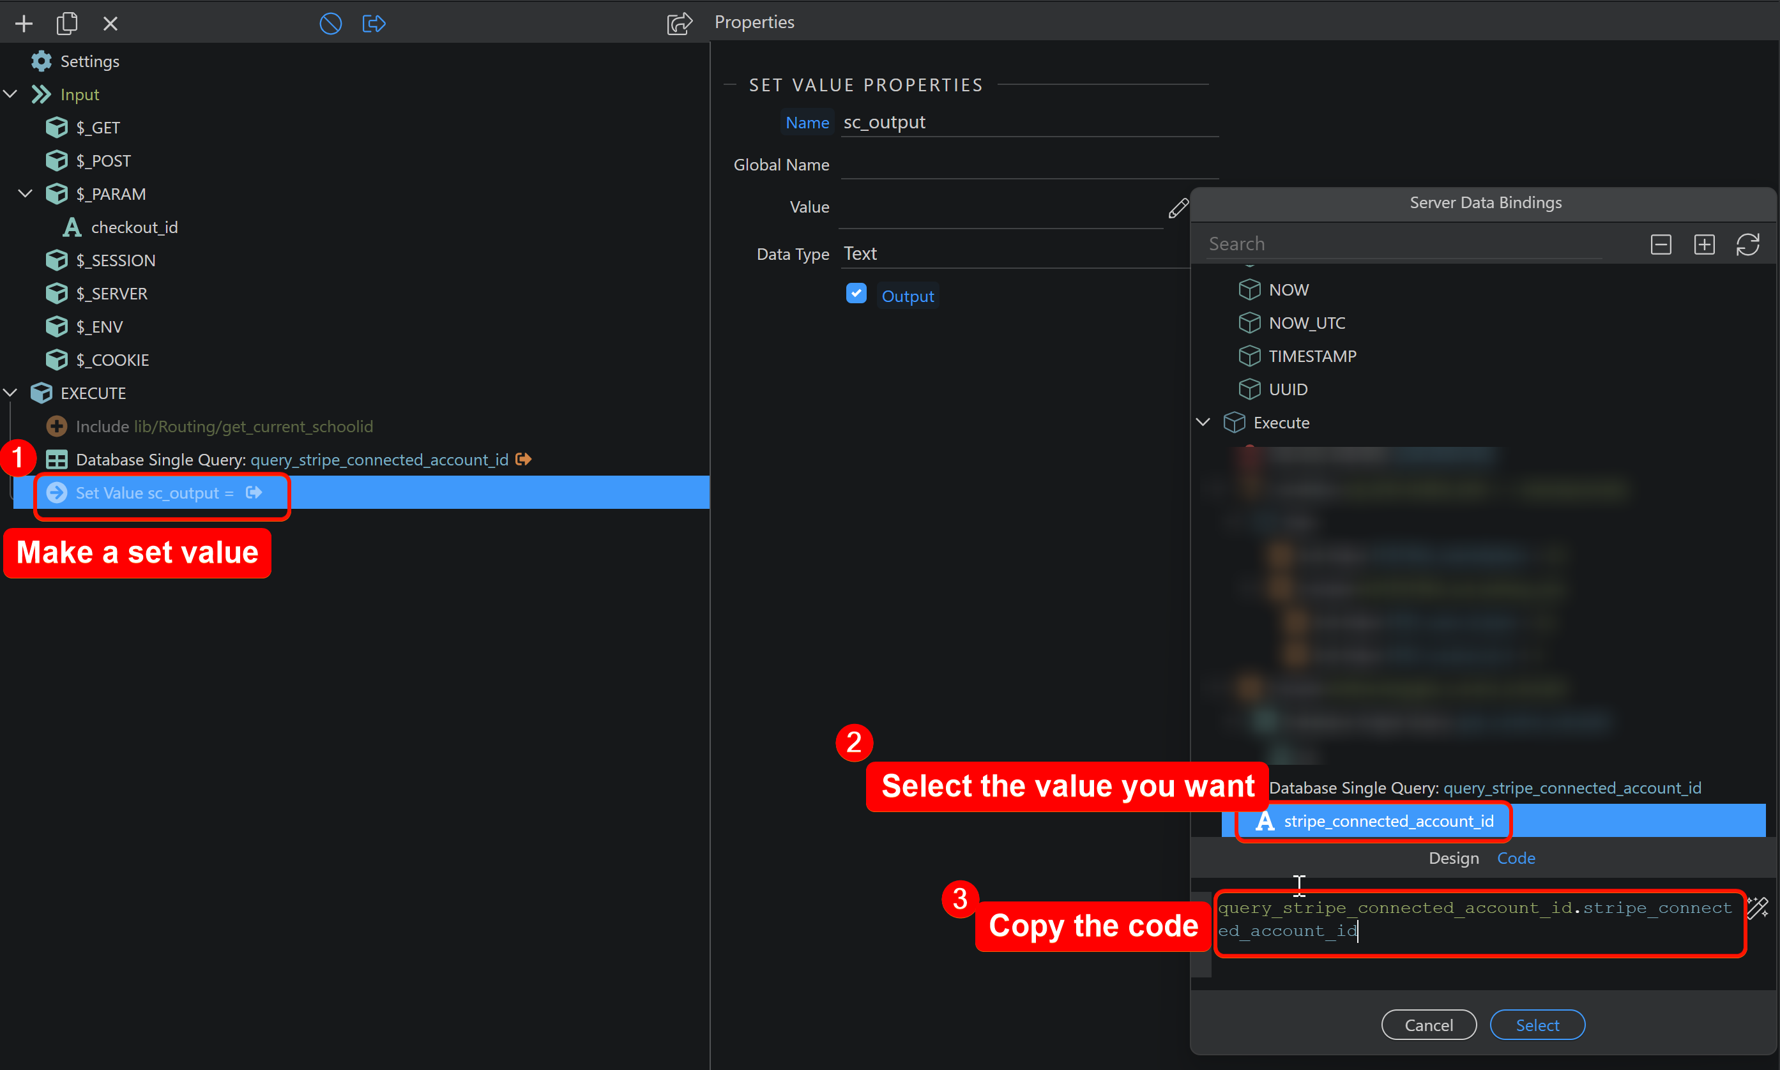Screen dimensions: 1780x1070
Task: Switch to the Code tab
Action: [x=1516, y=858]
